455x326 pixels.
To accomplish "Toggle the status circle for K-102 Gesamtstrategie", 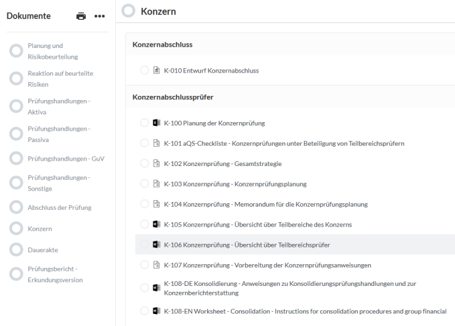I will [x=145, y=164].
